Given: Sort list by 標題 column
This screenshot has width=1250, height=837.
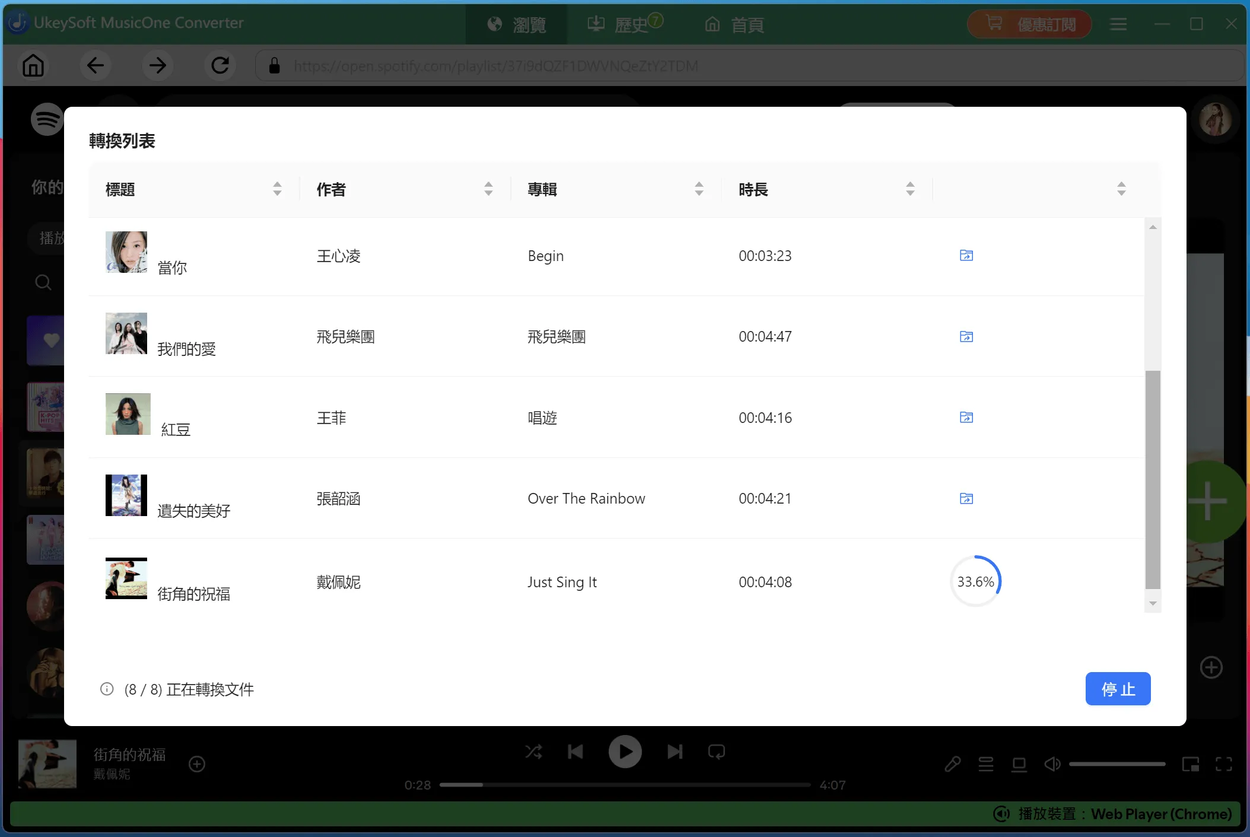Looking at the screenshot, I should coord(277,189).
